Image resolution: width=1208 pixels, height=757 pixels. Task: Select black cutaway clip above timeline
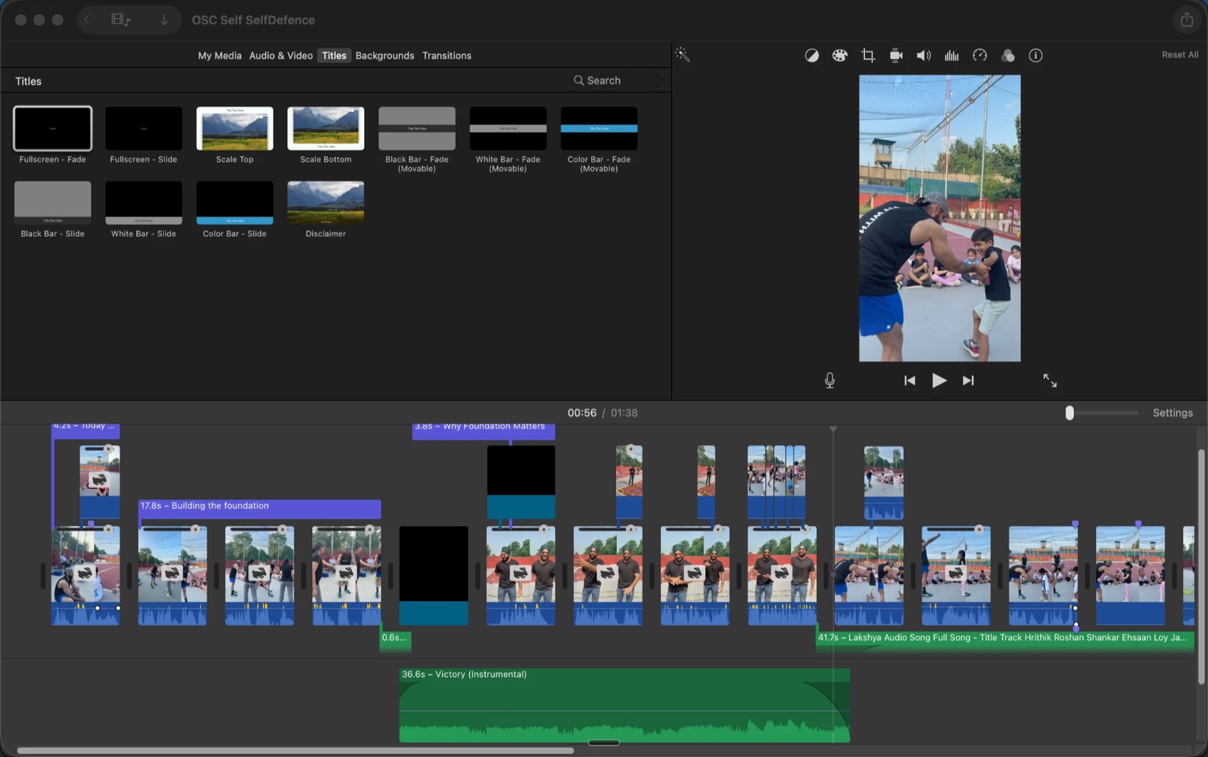point(521,482)
